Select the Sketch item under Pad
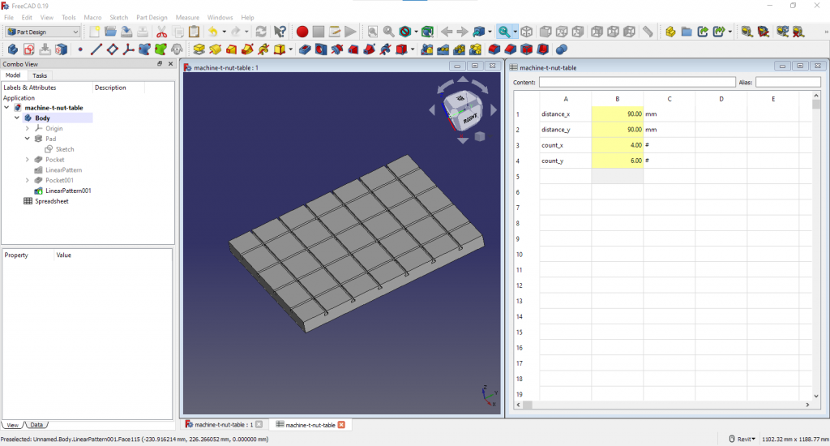 (x=65, y=149)
